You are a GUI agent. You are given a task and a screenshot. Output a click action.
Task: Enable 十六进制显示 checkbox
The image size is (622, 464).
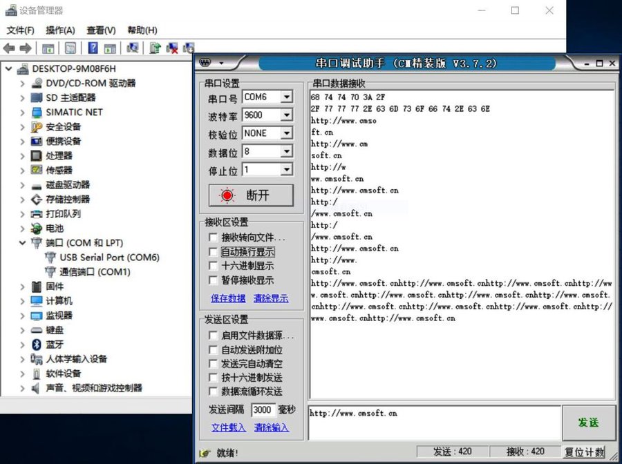click(x=214, y=266)
